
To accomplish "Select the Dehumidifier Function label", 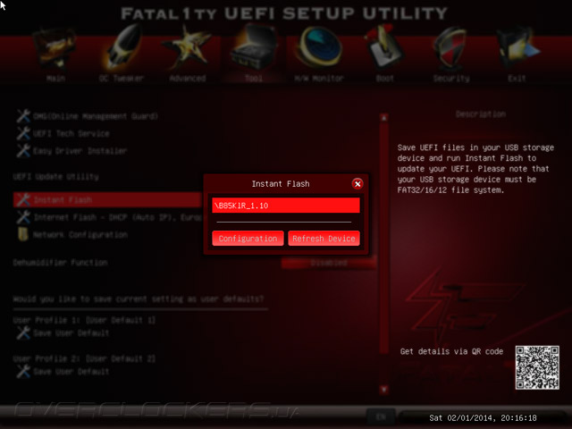I will click(x=60, y=262).
